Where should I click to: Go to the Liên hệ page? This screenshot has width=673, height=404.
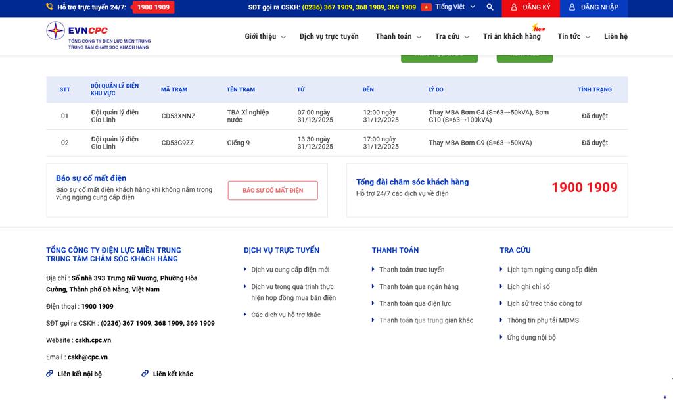[615, 37]
